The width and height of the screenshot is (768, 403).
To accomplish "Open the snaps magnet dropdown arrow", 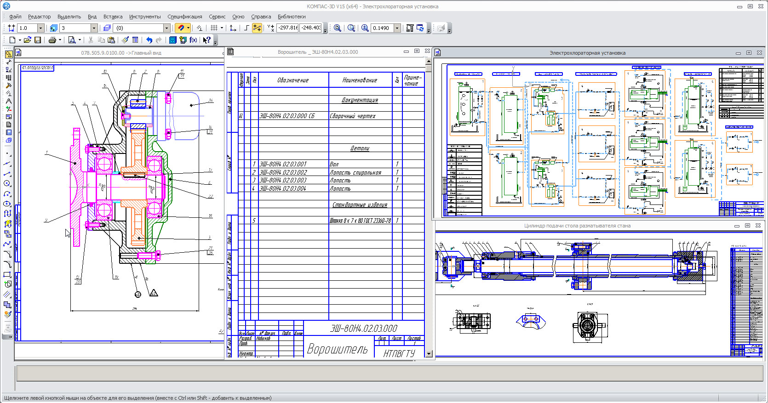I will coord(188,28).
